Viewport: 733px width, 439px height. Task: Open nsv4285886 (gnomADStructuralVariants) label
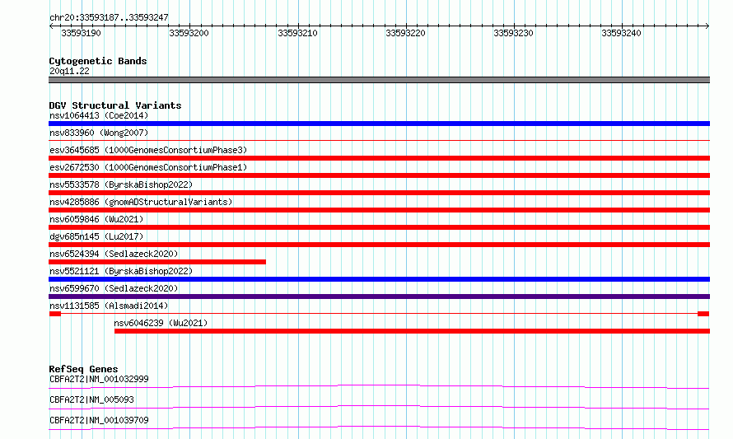[141, 202]
